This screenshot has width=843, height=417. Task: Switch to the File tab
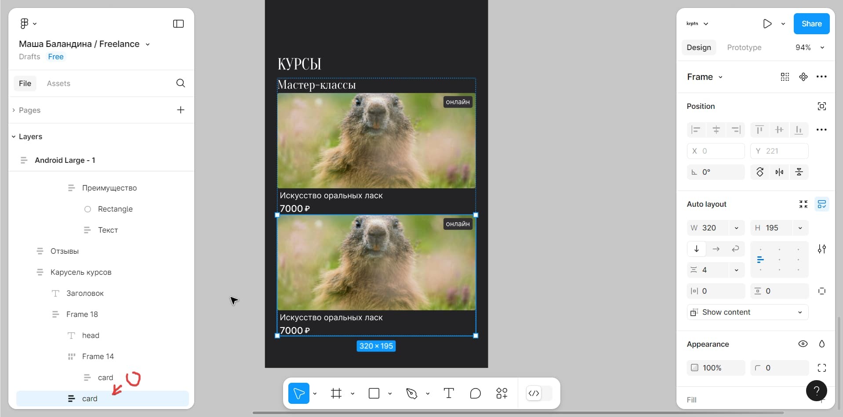25,83
